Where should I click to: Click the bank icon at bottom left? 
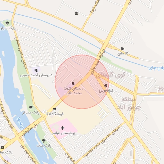point(2,147)
